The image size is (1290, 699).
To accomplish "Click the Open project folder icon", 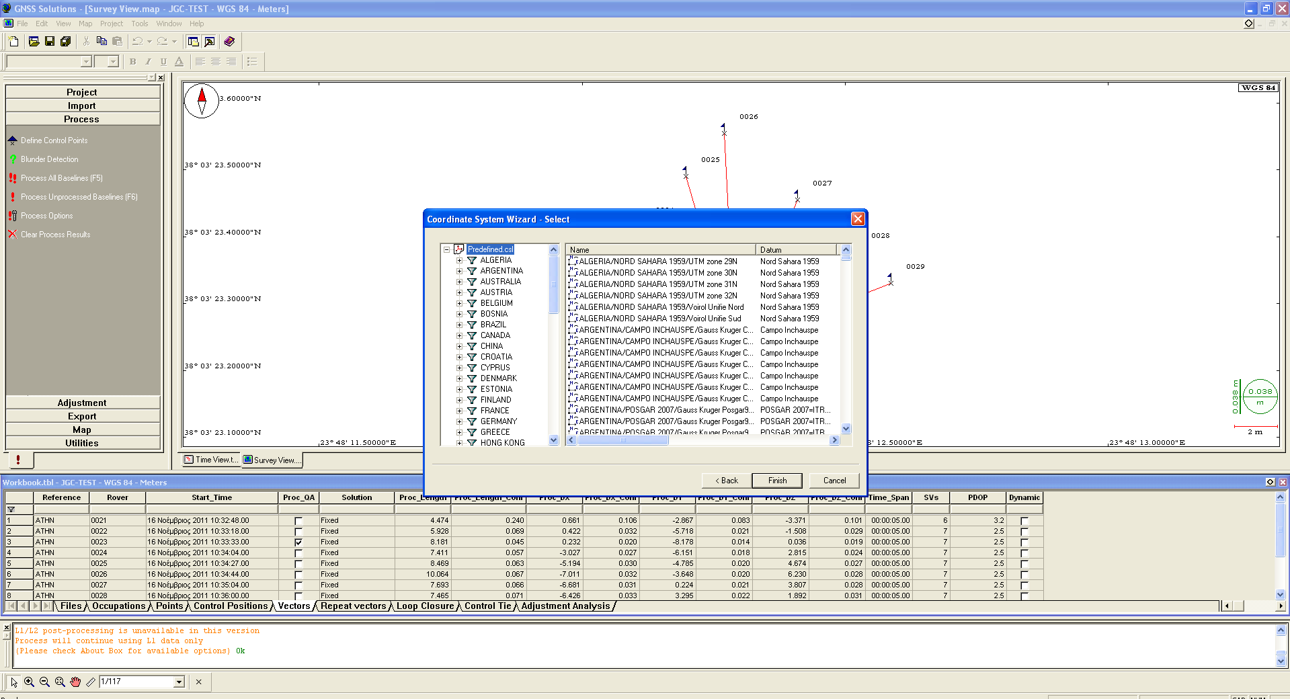I will click(x=34, y=42).
